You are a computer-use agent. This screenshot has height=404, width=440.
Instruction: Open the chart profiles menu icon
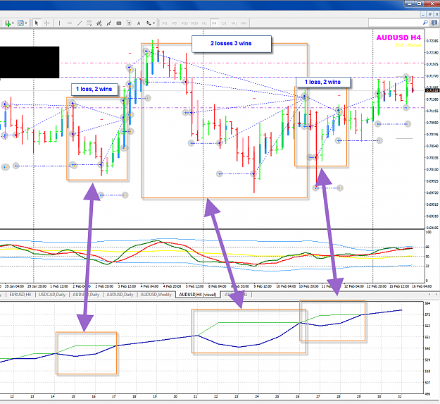click(x=20, y=23)
